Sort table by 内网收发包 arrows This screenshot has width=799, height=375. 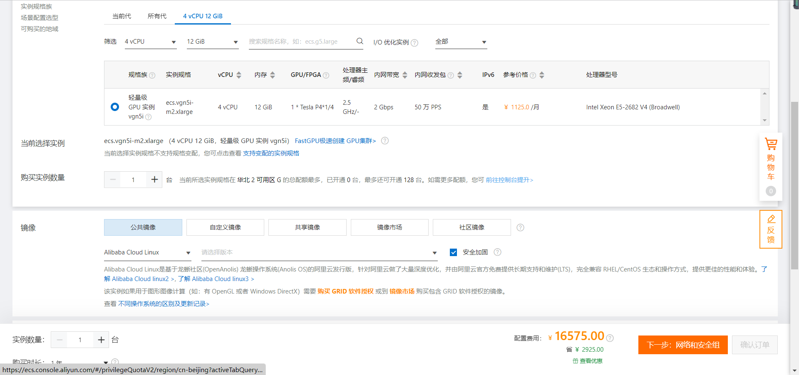[460, 75]
